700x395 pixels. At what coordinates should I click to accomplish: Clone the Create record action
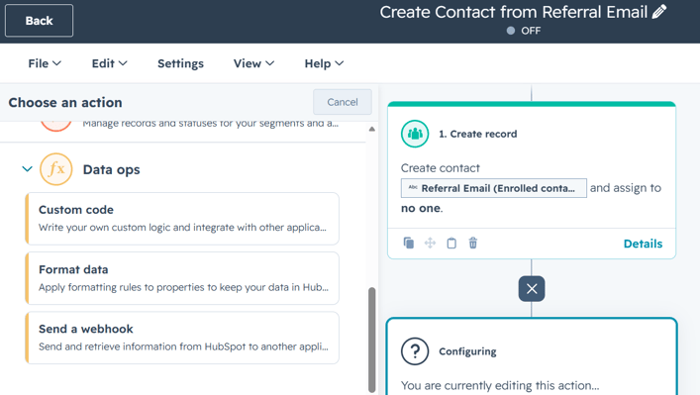tap(409, 243)
